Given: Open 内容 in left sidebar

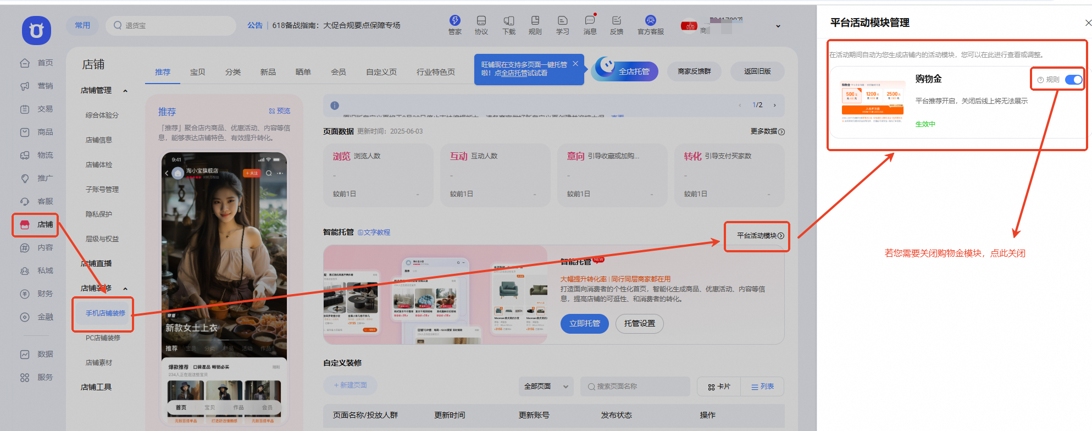Looking at the screenshot, I should coord(37,247).
